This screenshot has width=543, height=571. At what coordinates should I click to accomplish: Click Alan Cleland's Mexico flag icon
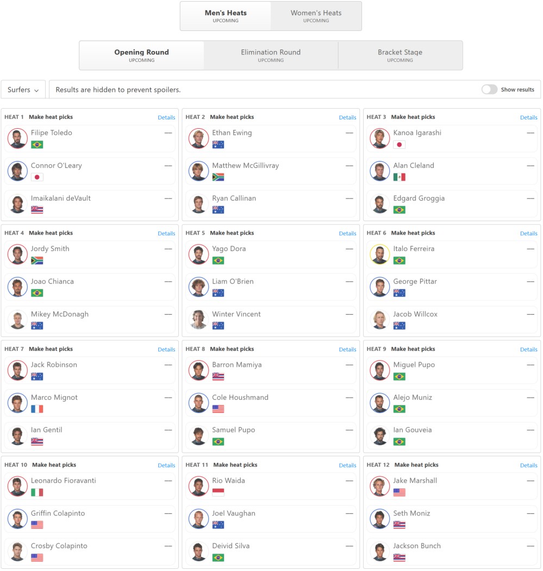pyautogui.click(x=399, y=177)
